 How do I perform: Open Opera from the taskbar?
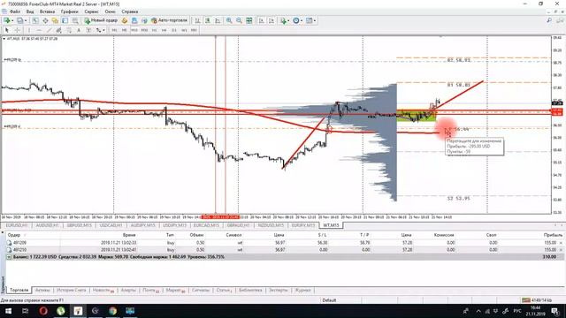click(43, 310)
